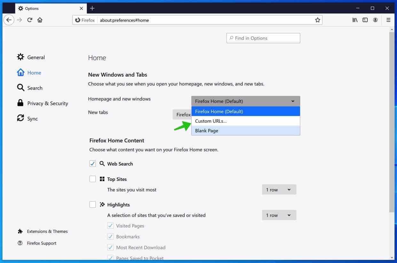Open the Firefox Account icon
Screen dimensions: 397x263
[375, 20]
